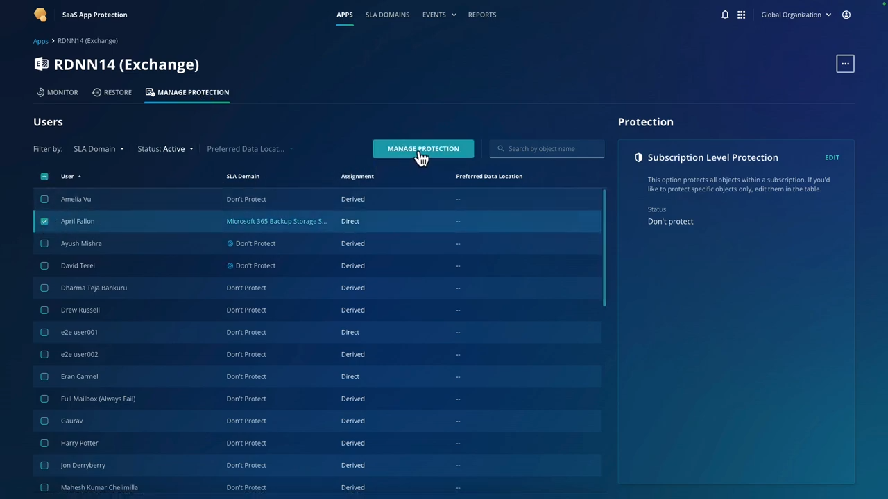Viewport: 888px width, 499px height.
Task: Go to the SLA Domains navigation tab
Action: coord(387,15)
